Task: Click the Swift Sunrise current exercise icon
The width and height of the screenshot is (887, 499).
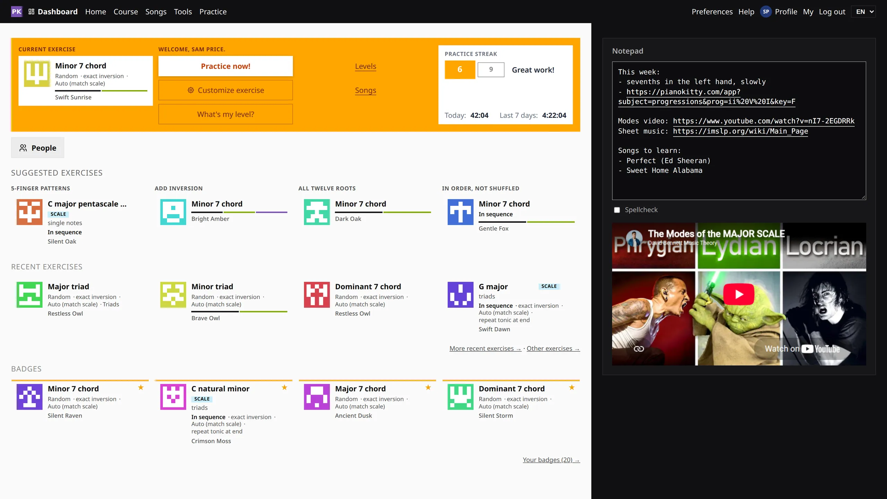Action: point(37,73)
